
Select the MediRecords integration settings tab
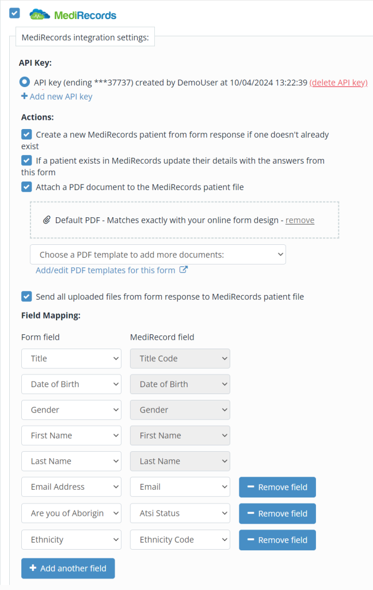pyautogui.click(x=85, y=37)
